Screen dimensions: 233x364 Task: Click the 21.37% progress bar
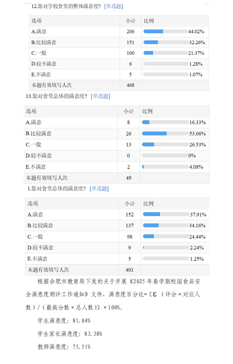tap(166, 53)
